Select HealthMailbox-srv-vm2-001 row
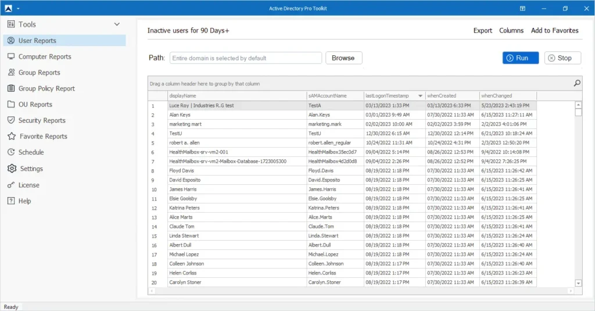595x311 pixels. [x=342, y=152]
